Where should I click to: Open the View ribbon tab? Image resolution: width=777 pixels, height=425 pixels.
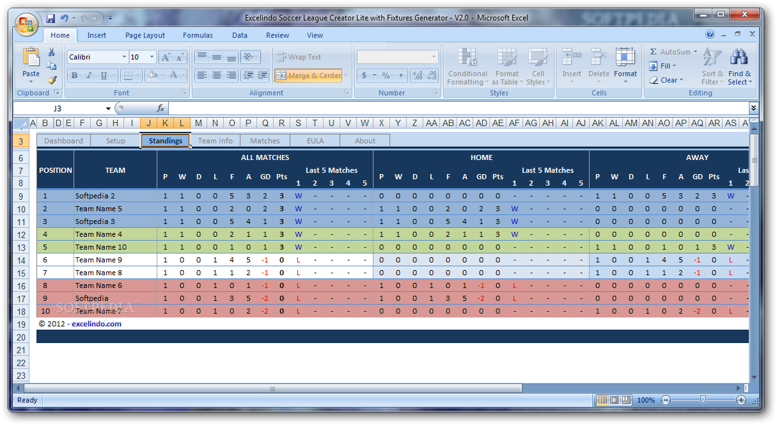(x=315, y=35)
